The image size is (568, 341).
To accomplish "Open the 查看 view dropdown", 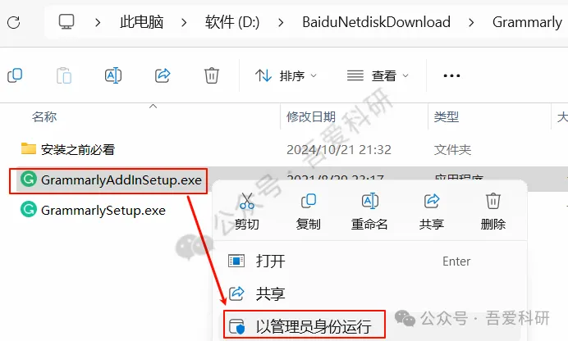I will [378, 75].
